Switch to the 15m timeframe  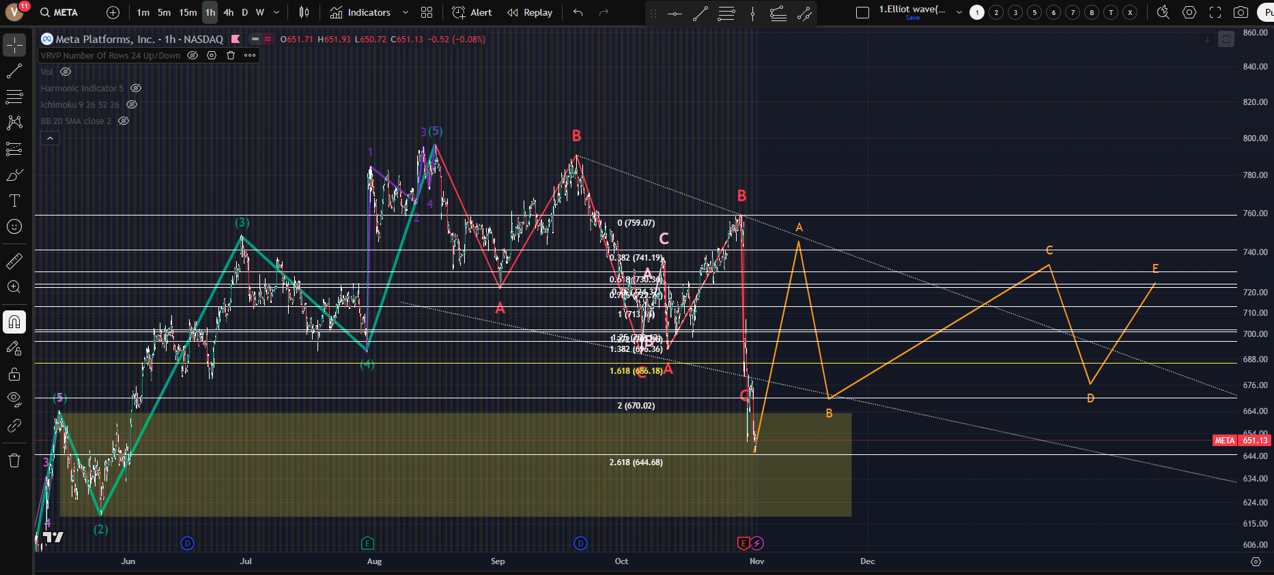[x=188, y=12]
